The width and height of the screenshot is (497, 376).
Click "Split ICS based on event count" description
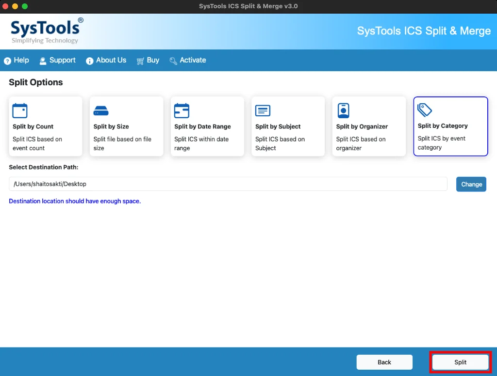[37, 143]
